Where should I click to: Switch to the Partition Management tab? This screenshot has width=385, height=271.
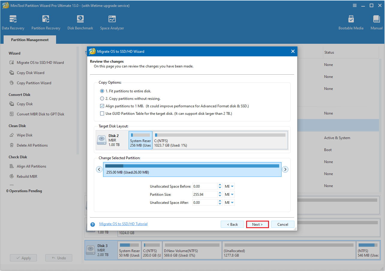pos(29,40)
